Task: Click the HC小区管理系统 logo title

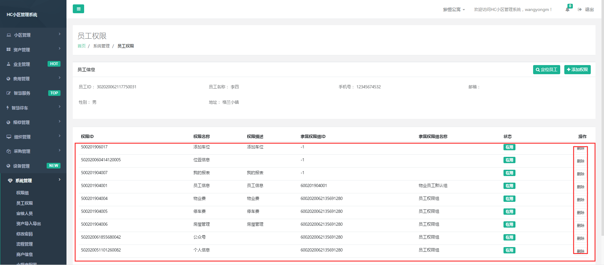Action: pos(22,14)
